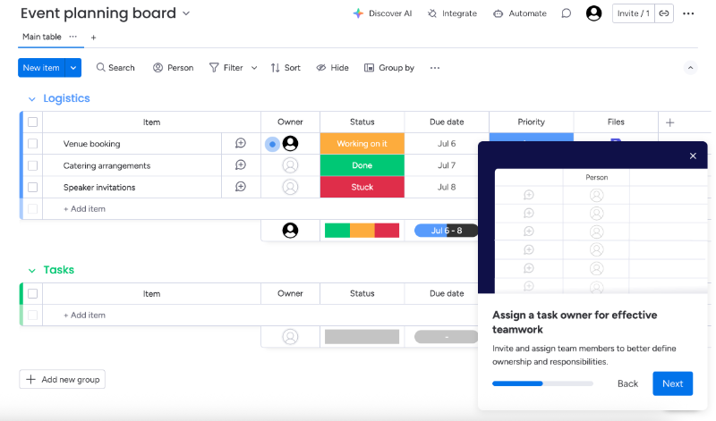Open updates for Venue booking
The image size is (716, 421).
[241, 143]
